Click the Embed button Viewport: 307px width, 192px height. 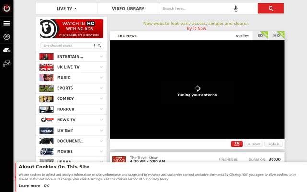(x=273, y=144)
